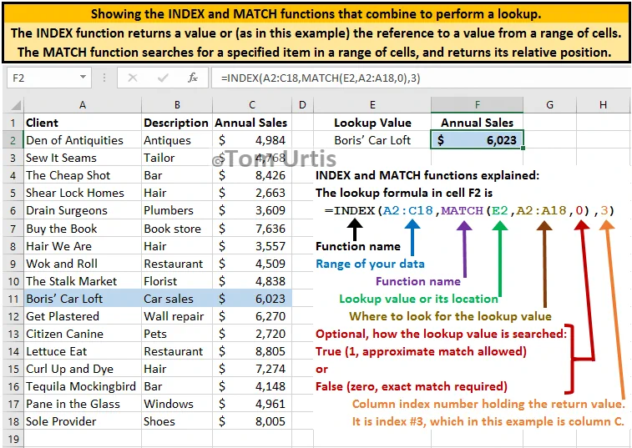
Task: Select column G header
Action: pyautogui.click(x=550, y=105)
